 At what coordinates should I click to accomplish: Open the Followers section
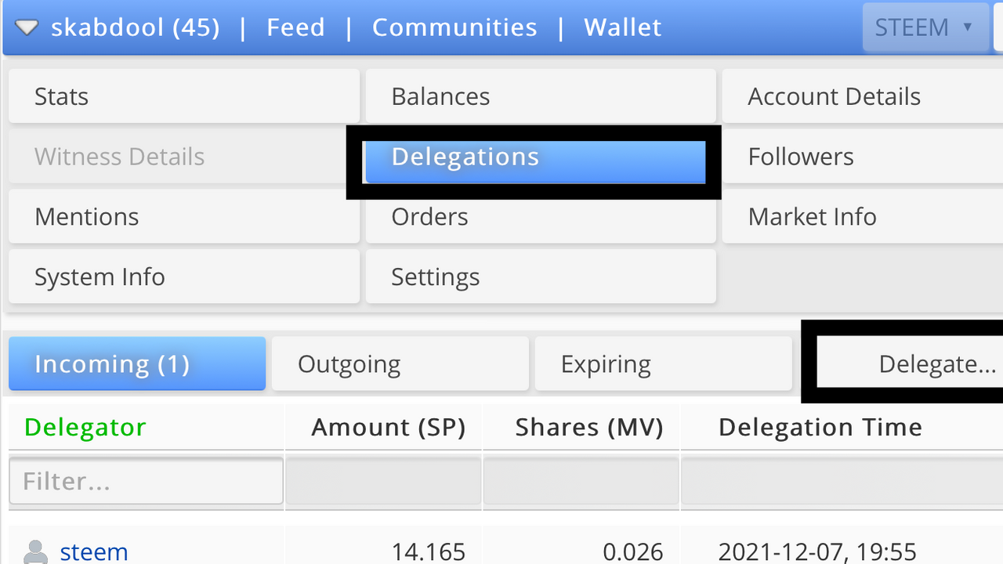point(863,157)
